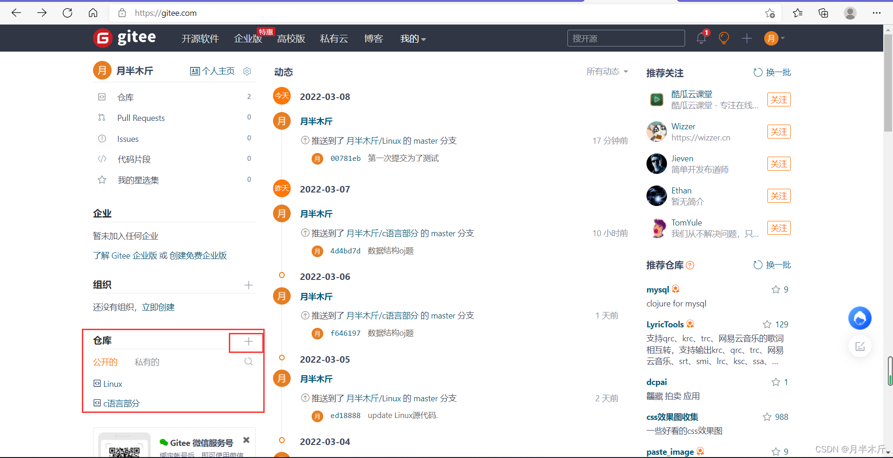Click the star icon for css效果图收集
This screenshot has width=893, height=458.
767,417
